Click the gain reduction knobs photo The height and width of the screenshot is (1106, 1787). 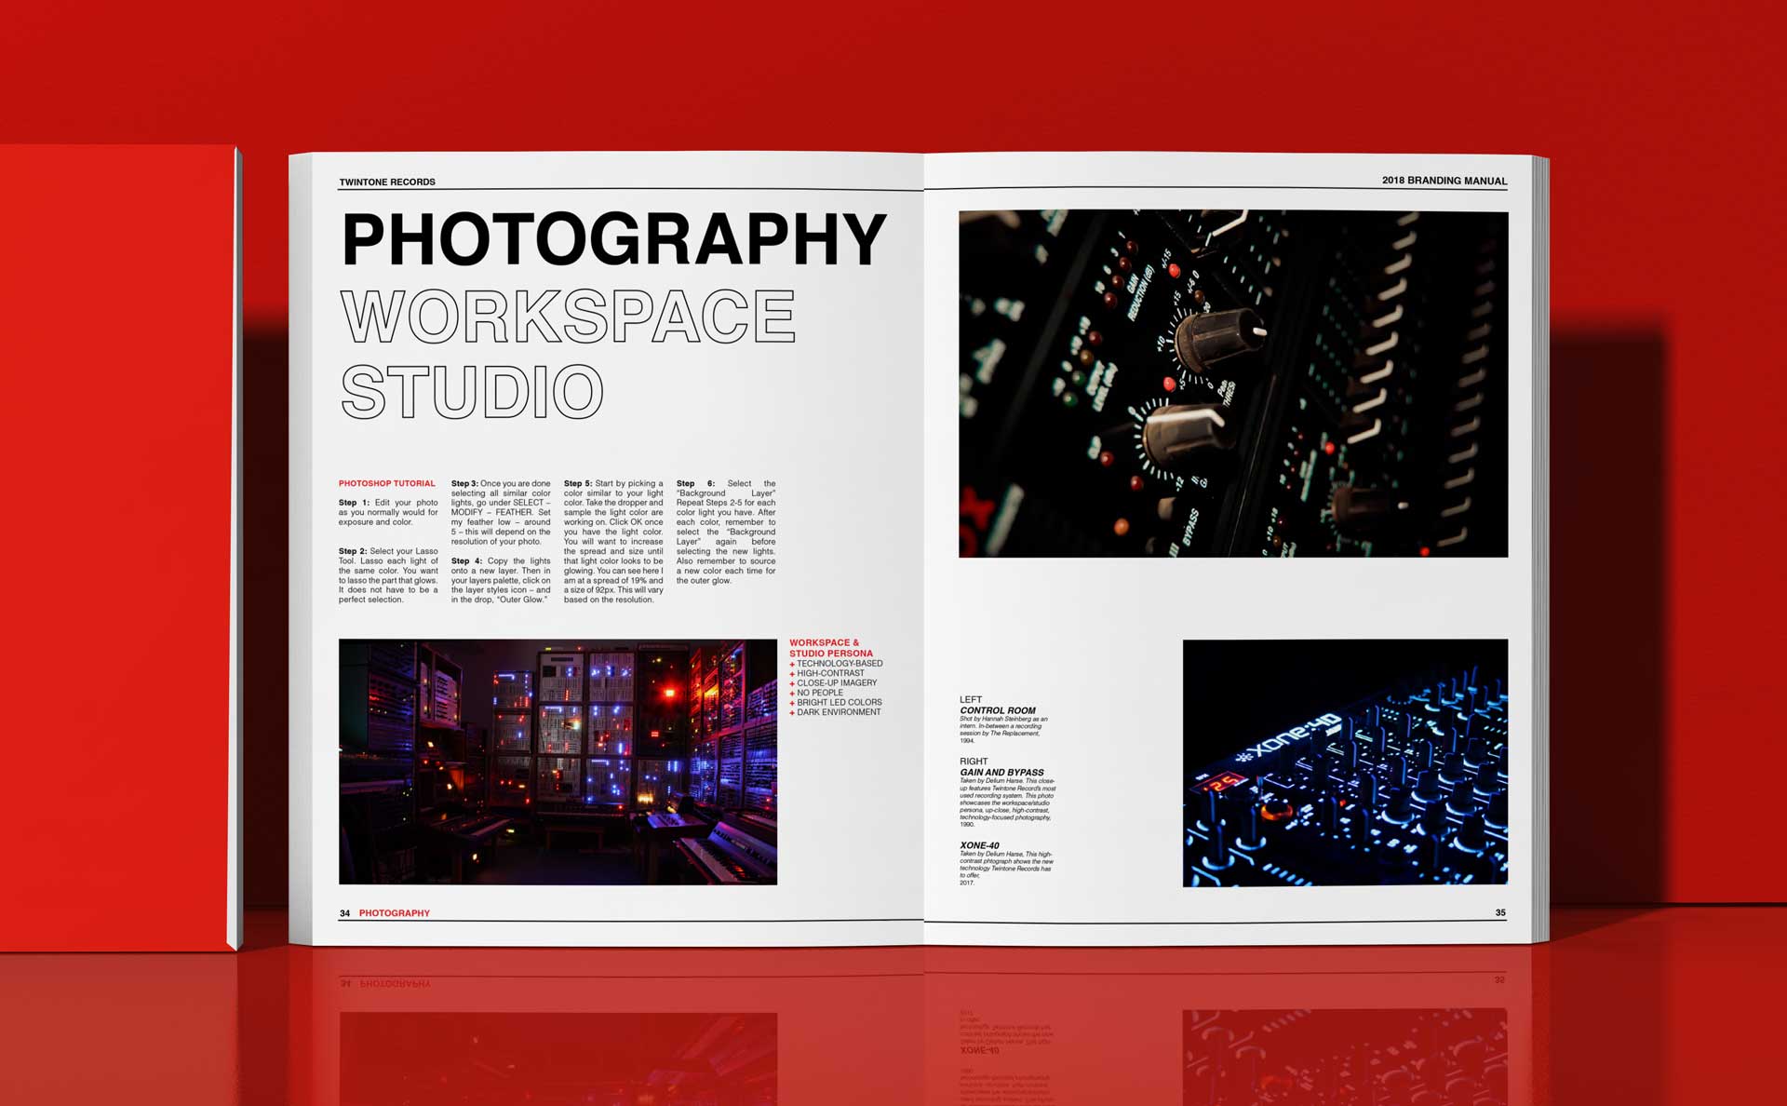[x=1233, y=384]
